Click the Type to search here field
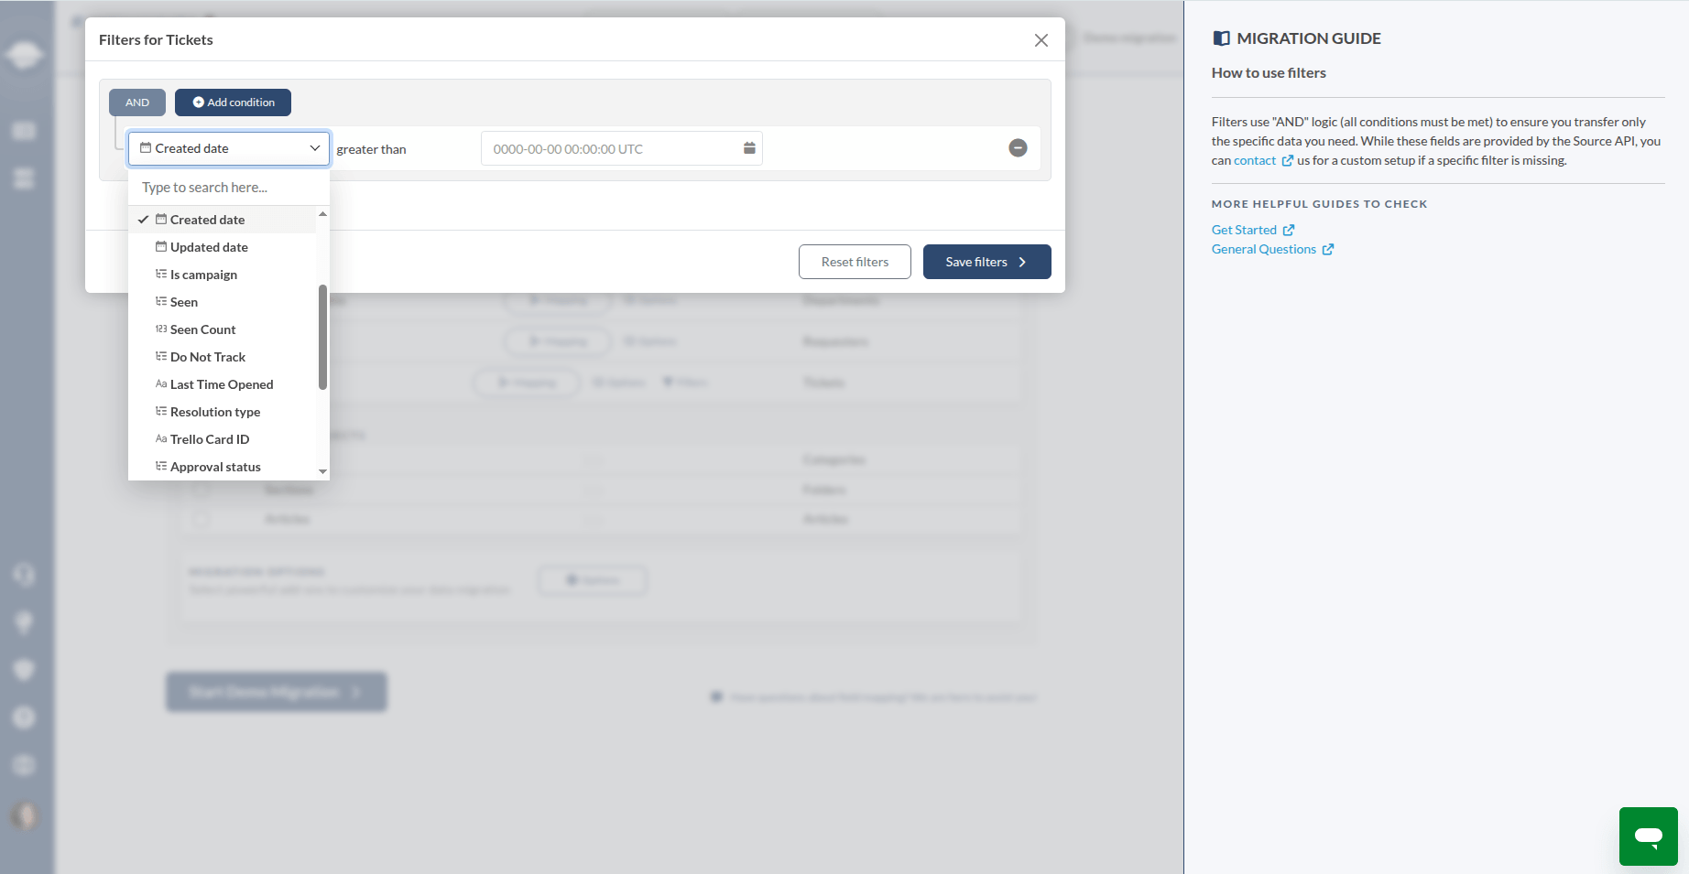Viewport: 1689px width, 874px height. [229, 188]
